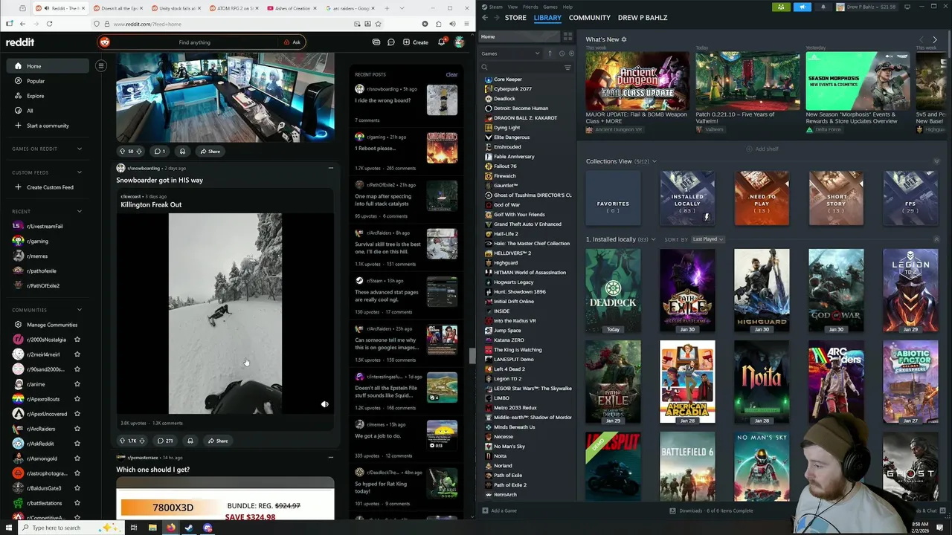This screenshot has height=535, width=952.
Task: Collapse the Custom Feeds section
Action: [x=80, y=172]
